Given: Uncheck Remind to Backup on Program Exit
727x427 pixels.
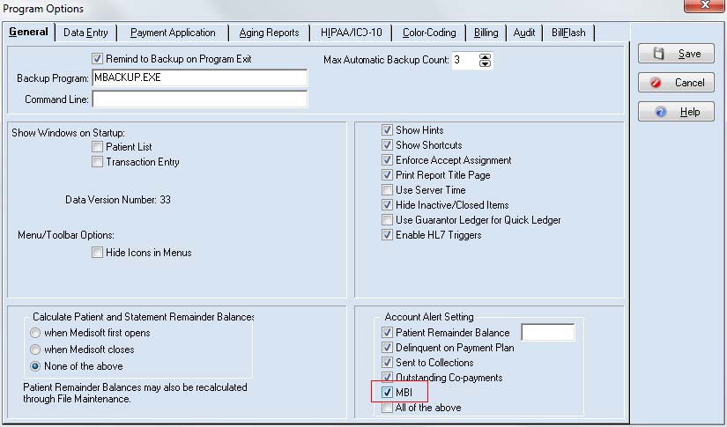Looking at the screenshot, I should [98, 59].
